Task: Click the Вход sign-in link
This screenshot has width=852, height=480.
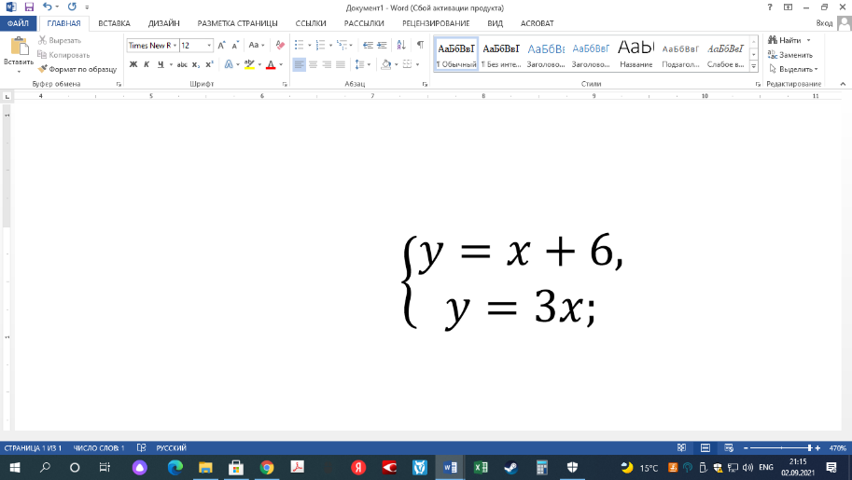Action: coord(824,23)
